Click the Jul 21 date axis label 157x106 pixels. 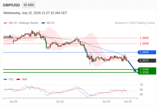(60, 101)
